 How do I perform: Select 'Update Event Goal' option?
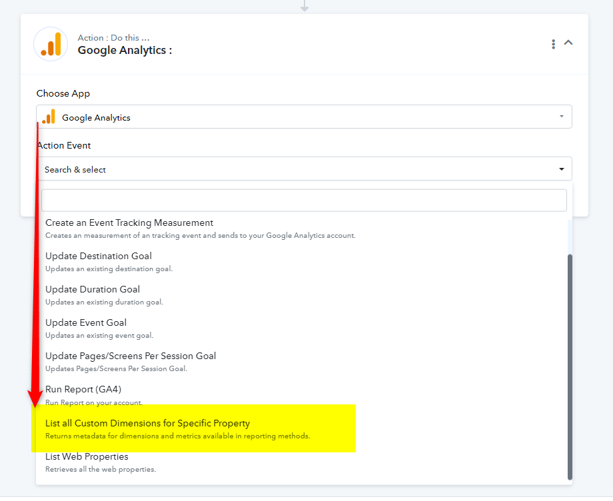[86, 323]
